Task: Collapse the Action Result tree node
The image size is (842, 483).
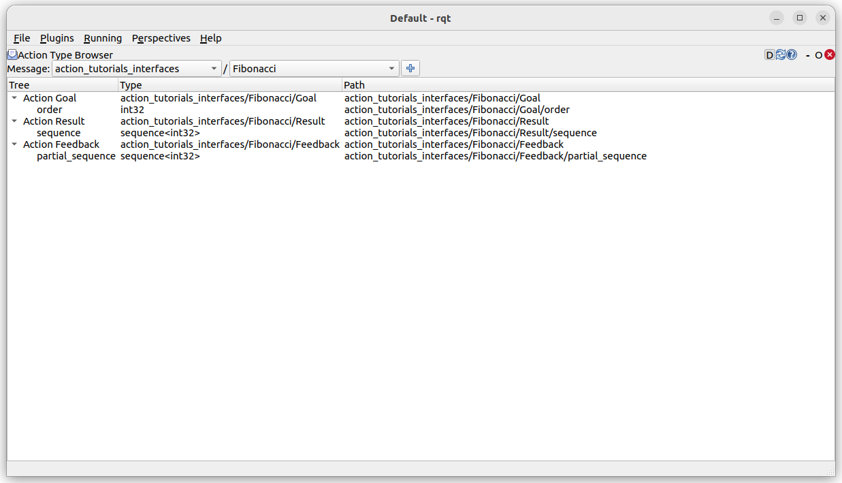Action: pos(15,121)
